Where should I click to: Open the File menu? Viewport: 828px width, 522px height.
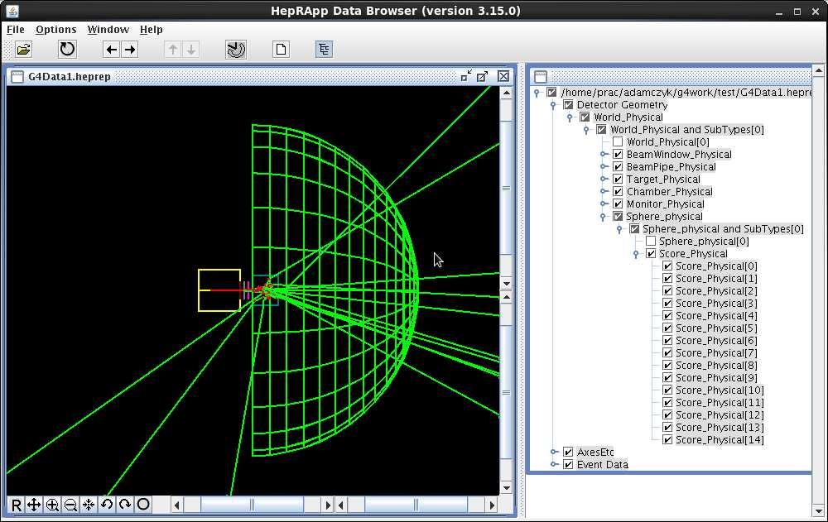tap(15, 30)
